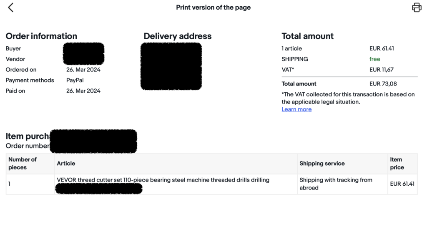
Task: Click the Shipping service column header
Action: [x=322, y=164]
